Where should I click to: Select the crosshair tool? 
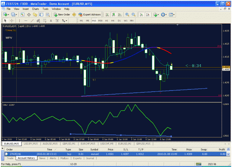[12, 21]
